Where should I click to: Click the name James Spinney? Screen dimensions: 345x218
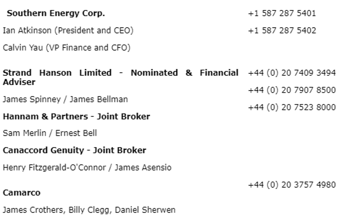(31, 99)
